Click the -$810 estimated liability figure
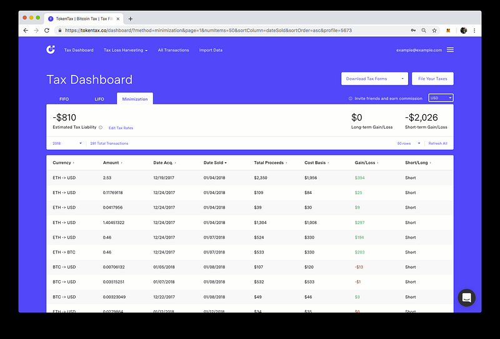500x339 pixels. (x=64, y=117)
